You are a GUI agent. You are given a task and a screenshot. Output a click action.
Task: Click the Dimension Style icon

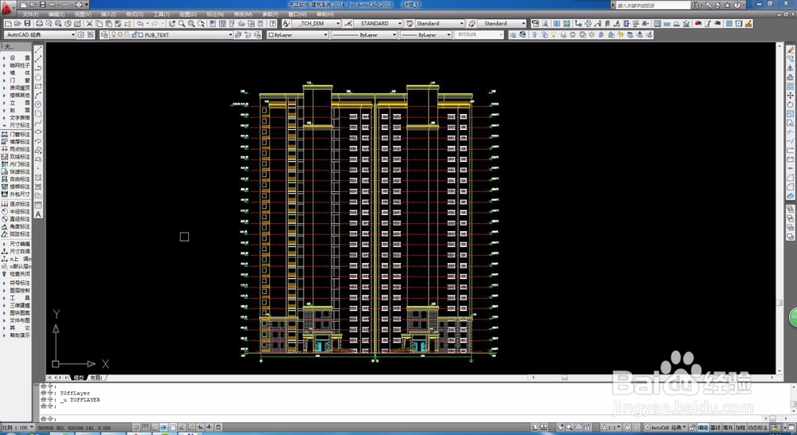(x=348, y=23)
